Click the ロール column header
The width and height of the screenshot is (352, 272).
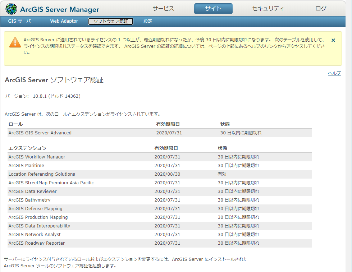[15, 124]
